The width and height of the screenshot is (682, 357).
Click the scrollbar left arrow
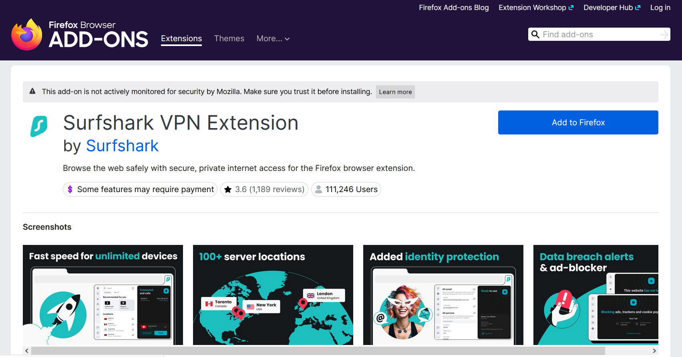(x=27, y=351)
